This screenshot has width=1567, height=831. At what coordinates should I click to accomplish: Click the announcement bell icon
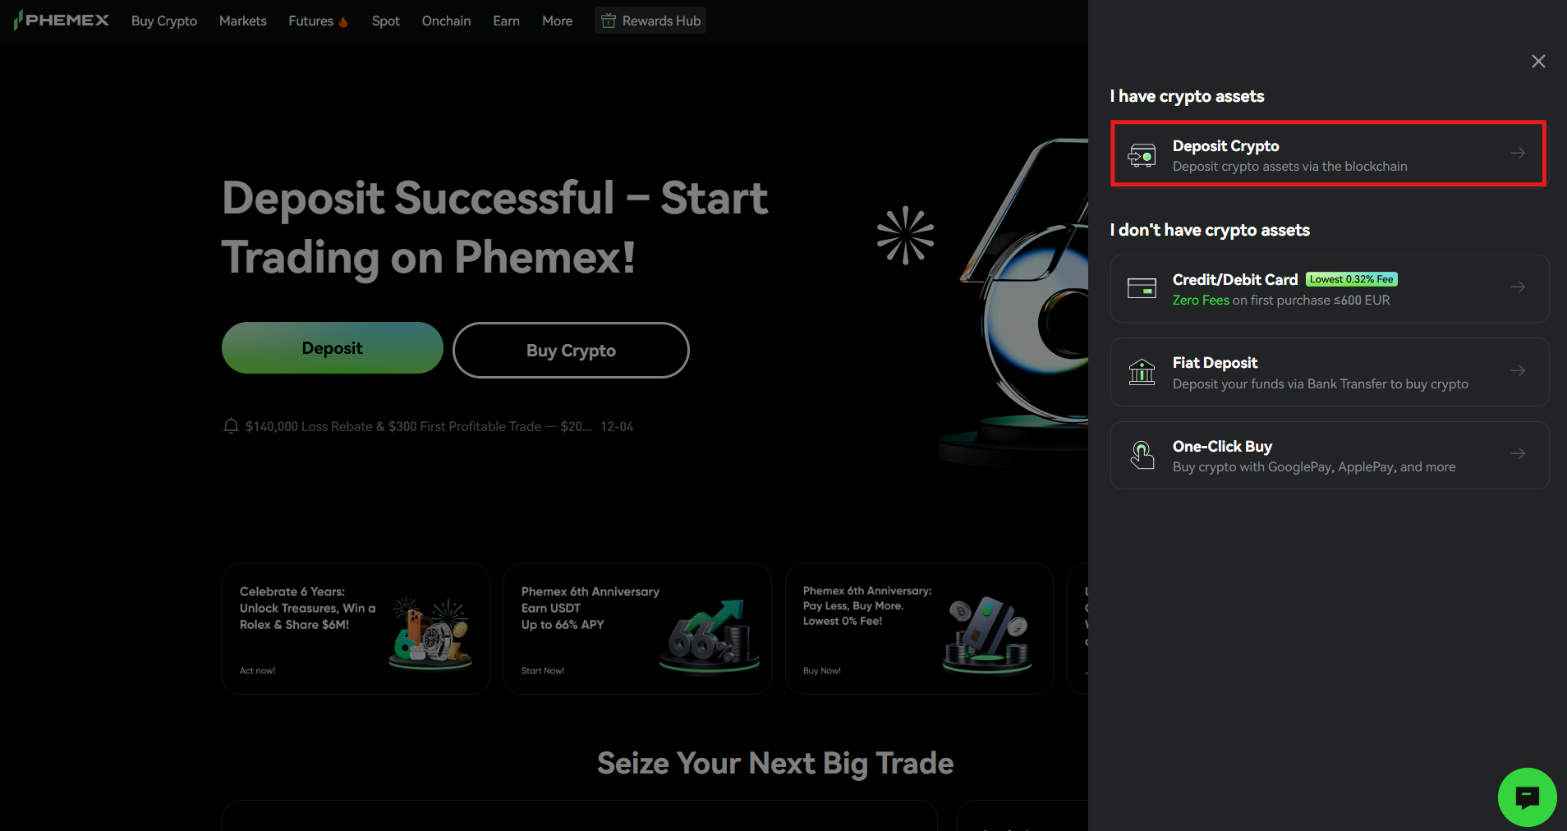pyautogui.click(x=230, y=425)
